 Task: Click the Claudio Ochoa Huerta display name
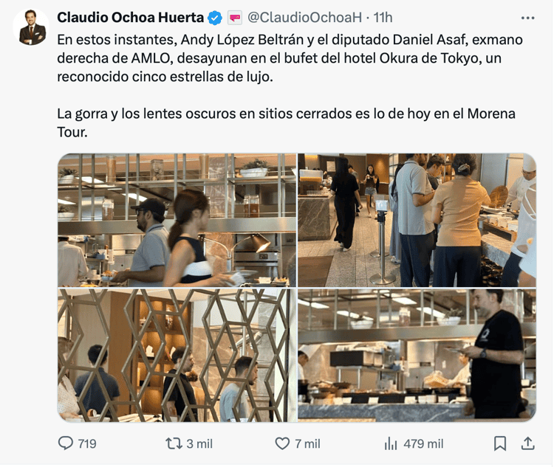tap(130, 17)
